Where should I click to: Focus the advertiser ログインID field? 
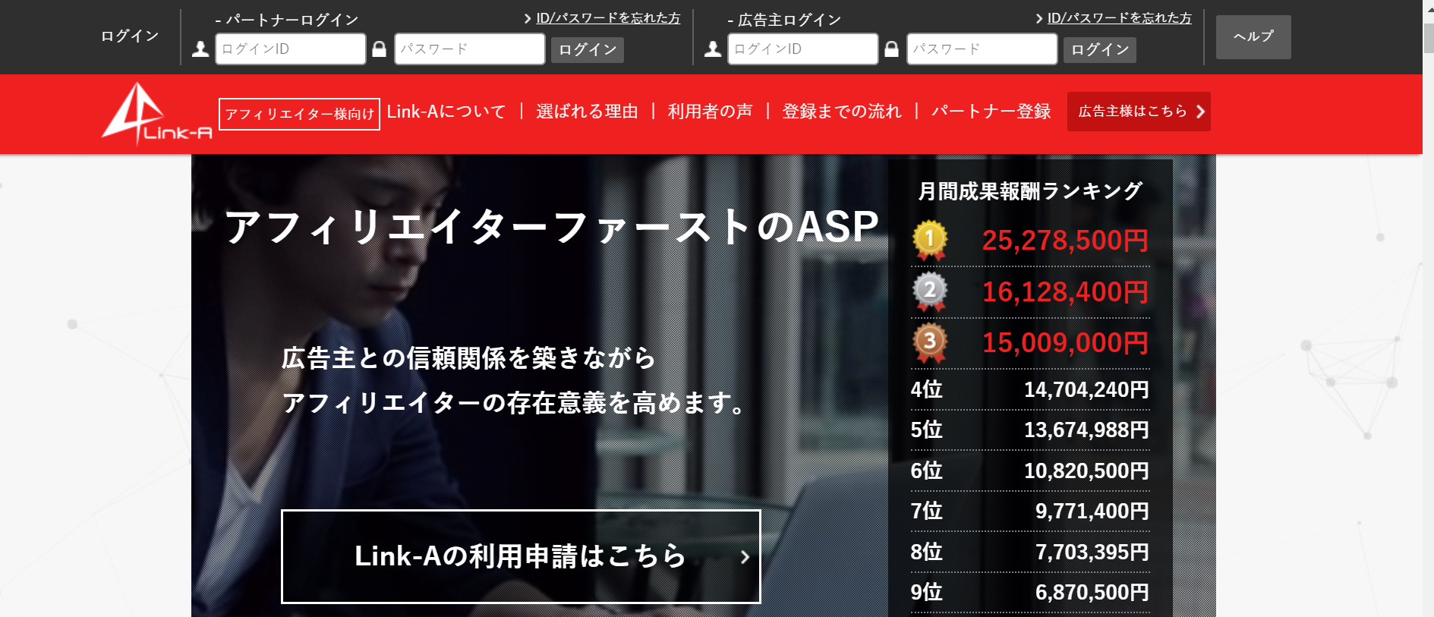coord(802,49)
